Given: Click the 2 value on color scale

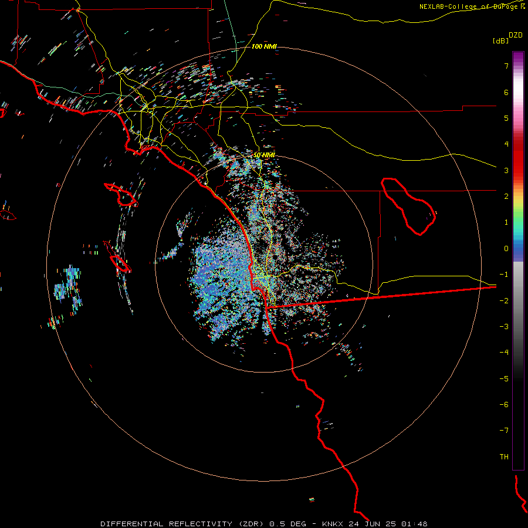Looking at the screenshot, I should [506, 197].
